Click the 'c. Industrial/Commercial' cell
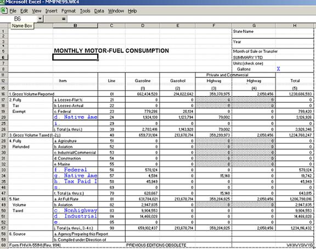The image size is (316, 249). (75, 152)
